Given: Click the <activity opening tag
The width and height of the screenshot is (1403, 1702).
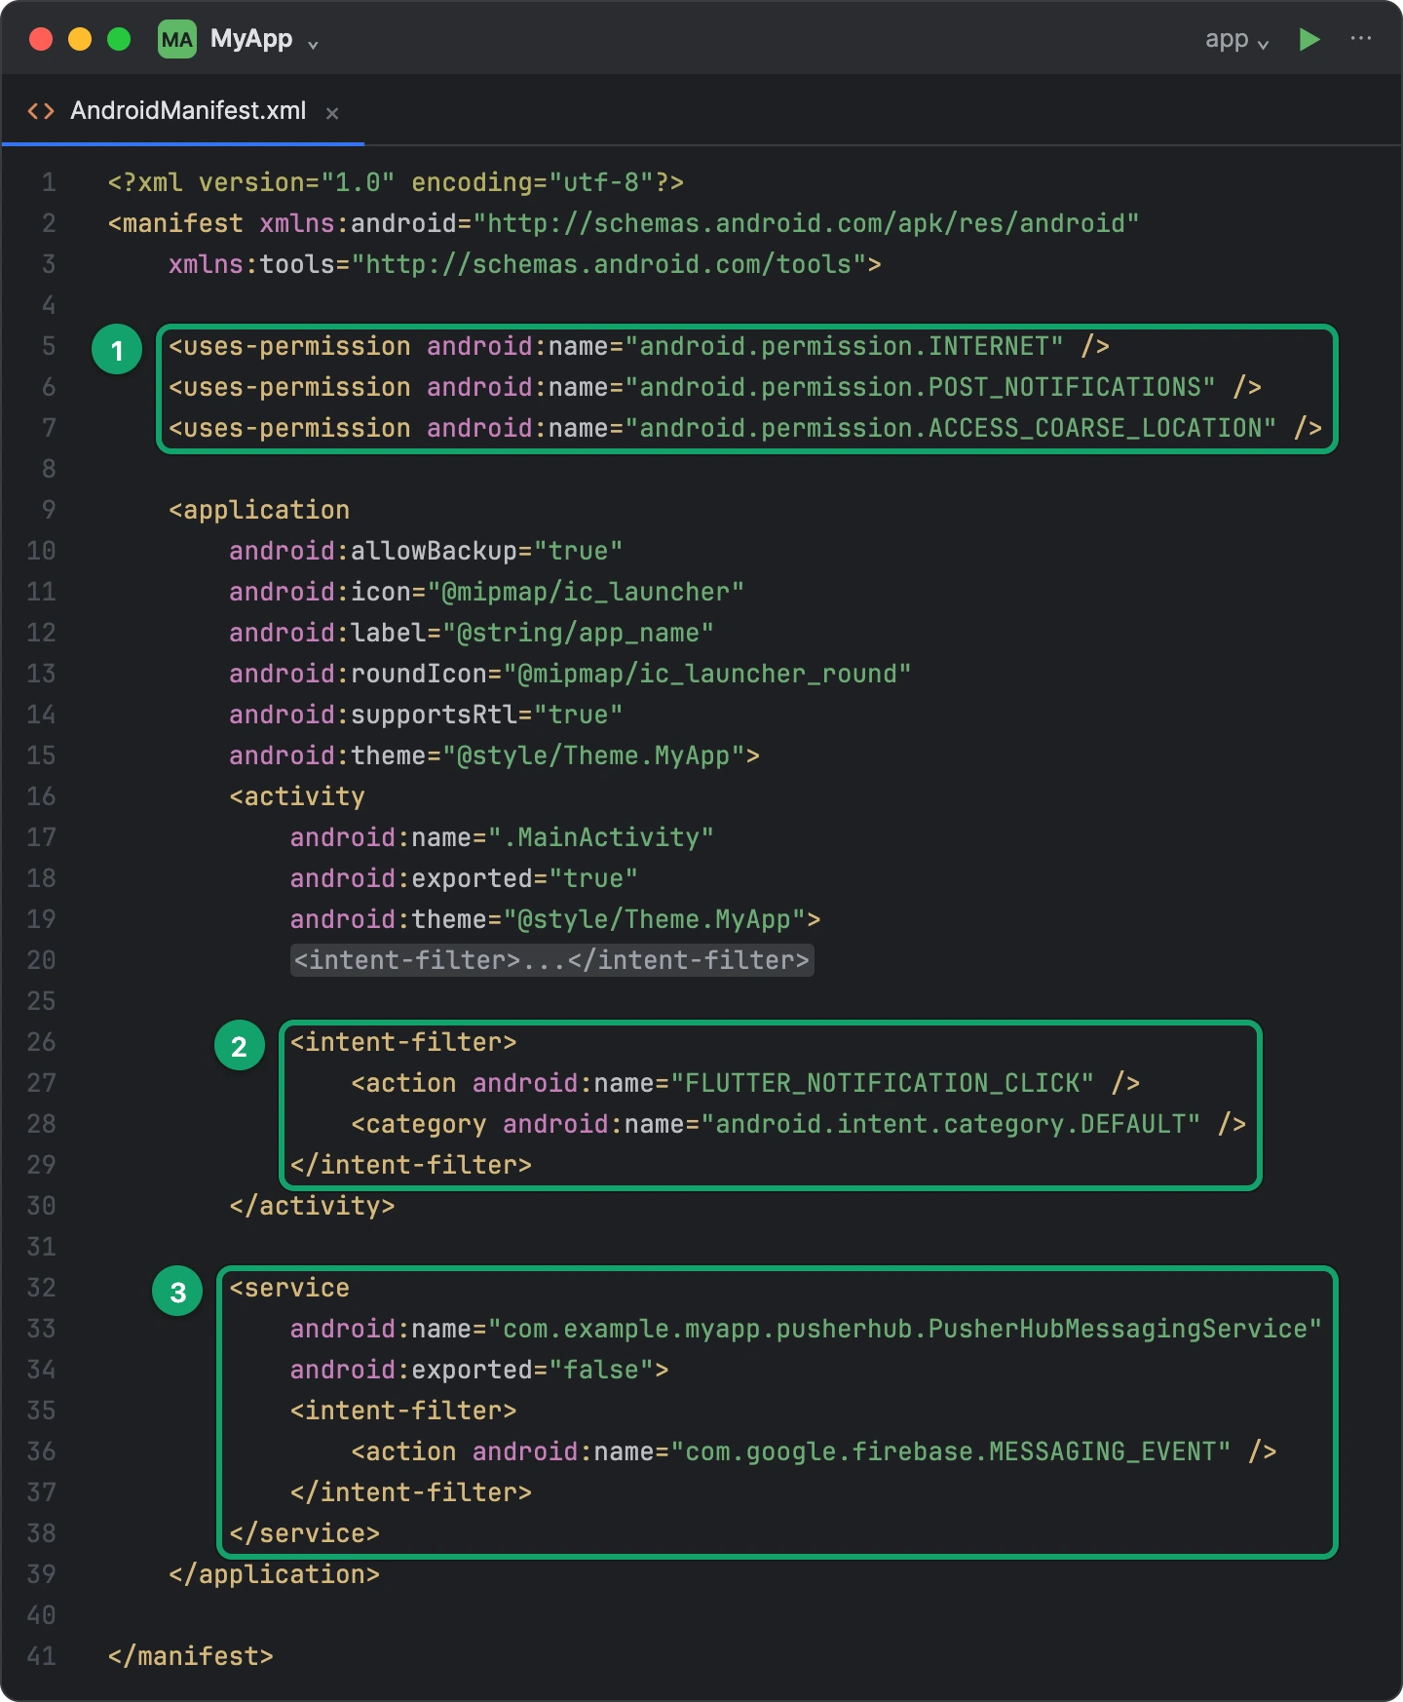Looking at the screenshot, I should click(297, 796).
